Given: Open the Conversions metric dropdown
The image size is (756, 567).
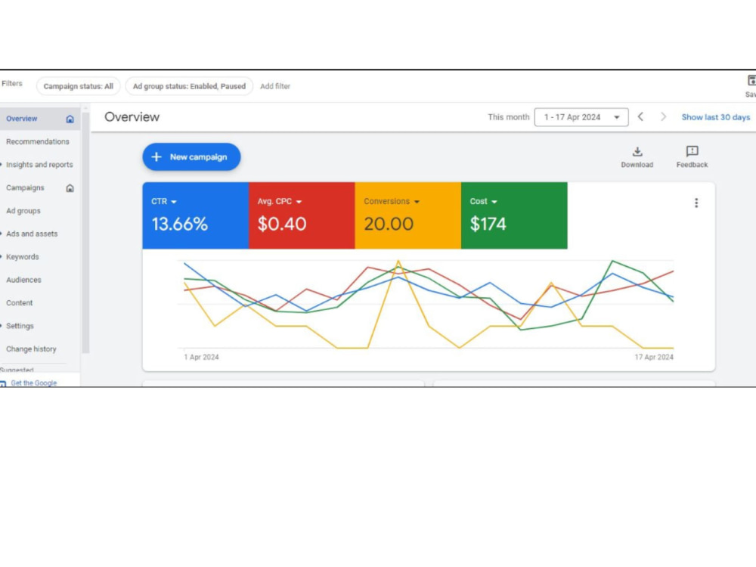Looking at the screenshot, I should pos(417,202).
